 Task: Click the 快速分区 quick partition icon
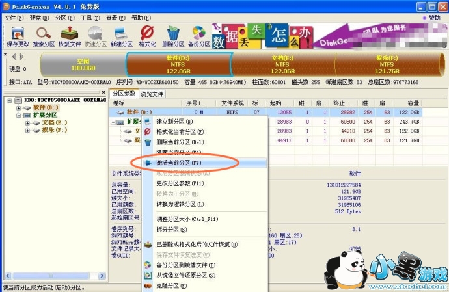pyautogui.click(x=96, y=36)
